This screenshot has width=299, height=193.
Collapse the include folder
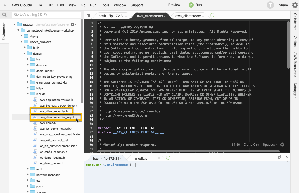pos(28,93)
